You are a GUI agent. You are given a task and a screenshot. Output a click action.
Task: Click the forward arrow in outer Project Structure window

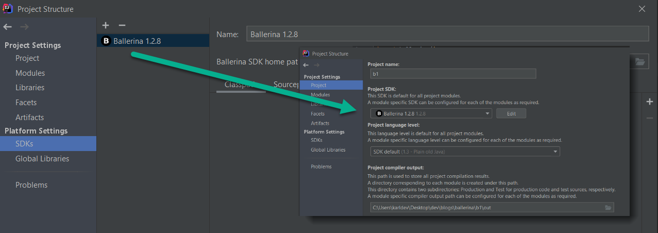[x=24, y=27]
